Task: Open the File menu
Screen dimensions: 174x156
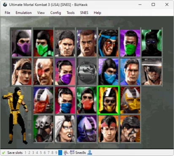Action: (7, 13)
